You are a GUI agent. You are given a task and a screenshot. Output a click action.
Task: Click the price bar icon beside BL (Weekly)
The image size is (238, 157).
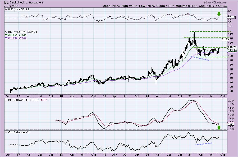tap(6, 32)
